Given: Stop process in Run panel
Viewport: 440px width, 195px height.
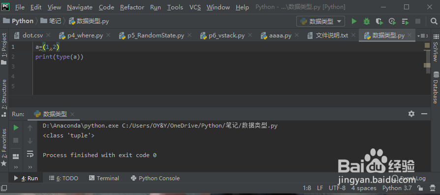Looking at the screenshot, I should click(16, 140).
